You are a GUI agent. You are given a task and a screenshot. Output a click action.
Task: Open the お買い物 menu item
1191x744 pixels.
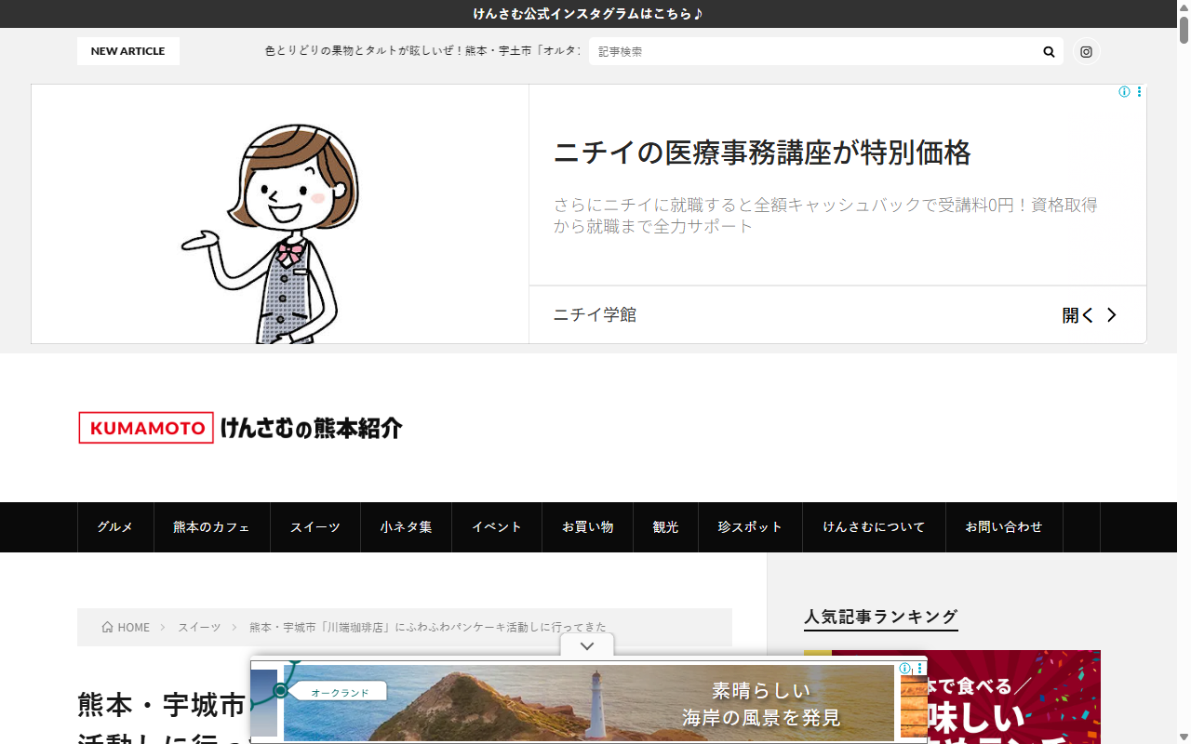[587, 527]
